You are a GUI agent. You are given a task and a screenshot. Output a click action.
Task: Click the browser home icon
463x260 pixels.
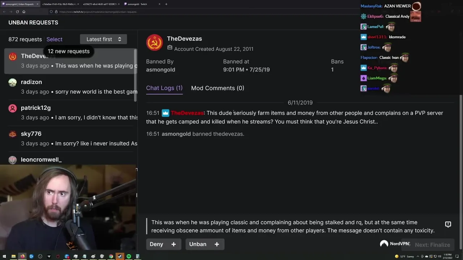point(24,12)
